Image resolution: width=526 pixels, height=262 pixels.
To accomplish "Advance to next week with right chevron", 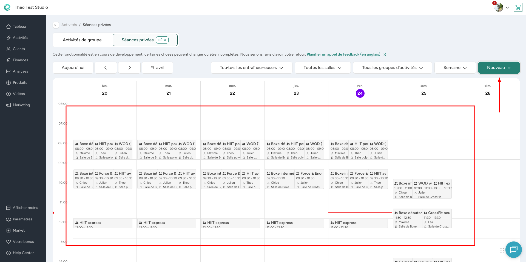I will 129,68.
